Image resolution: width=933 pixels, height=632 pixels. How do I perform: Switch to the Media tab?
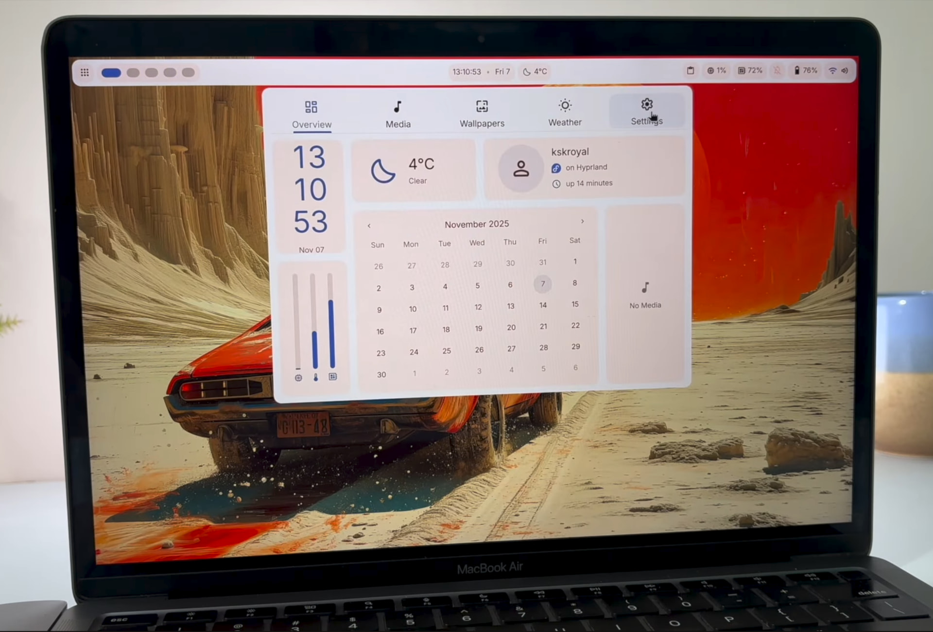[398, 114]
